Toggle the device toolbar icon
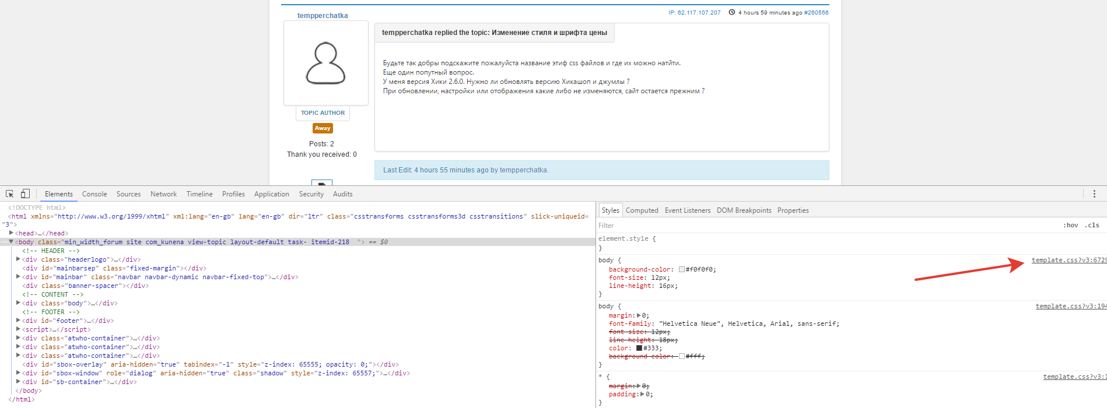Viewport: 1107px width, 408px height. (25, 194)
